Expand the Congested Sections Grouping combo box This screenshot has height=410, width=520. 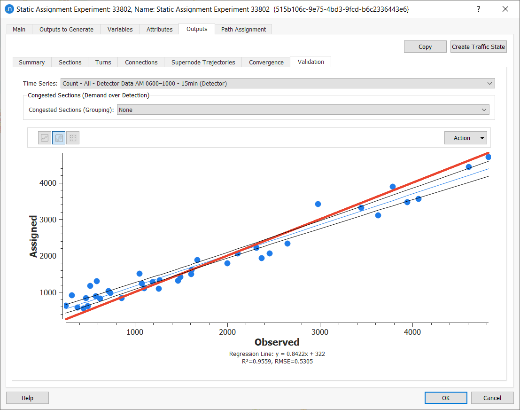(303, 110)
